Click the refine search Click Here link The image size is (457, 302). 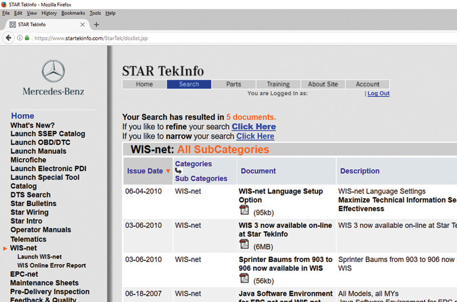coord(254,127)
